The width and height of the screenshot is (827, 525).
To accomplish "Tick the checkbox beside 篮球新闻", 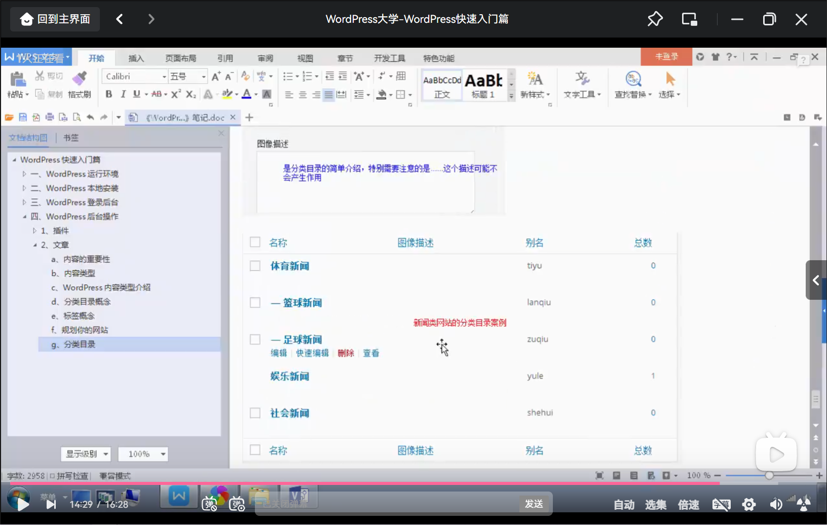I will [255, 303].
